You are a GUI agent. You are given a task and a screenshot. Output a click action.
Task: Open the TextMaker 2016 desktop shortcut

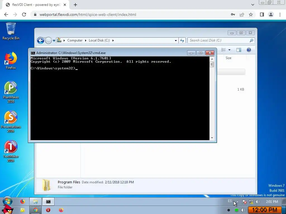point(11,151)
